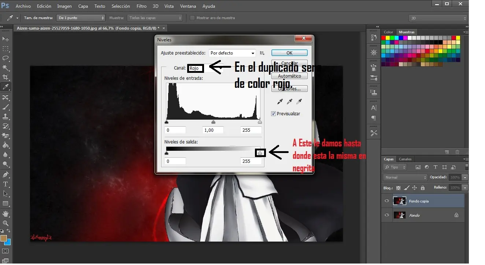Open the Relleno dropdown arrow
Image resolution: width=485 pixels, height=265 pixels.
tap(465, 187)
